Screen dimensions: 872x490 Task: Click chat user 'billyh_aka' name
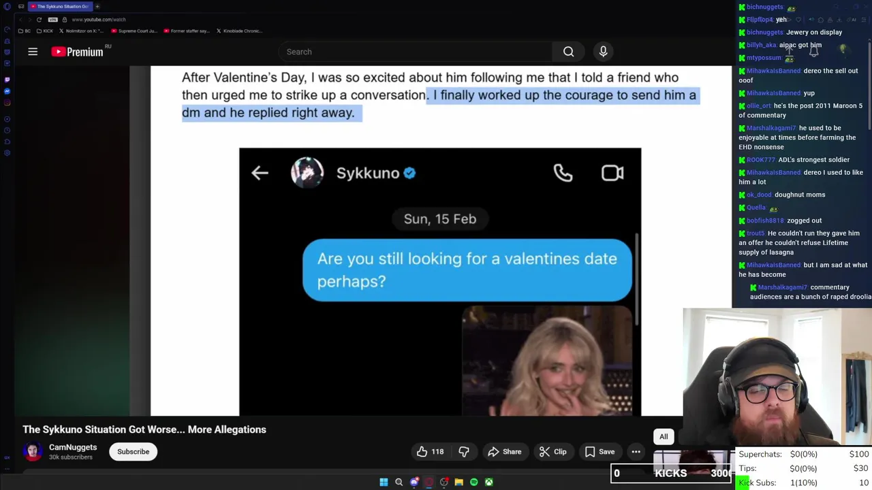[x=762, y=45]
